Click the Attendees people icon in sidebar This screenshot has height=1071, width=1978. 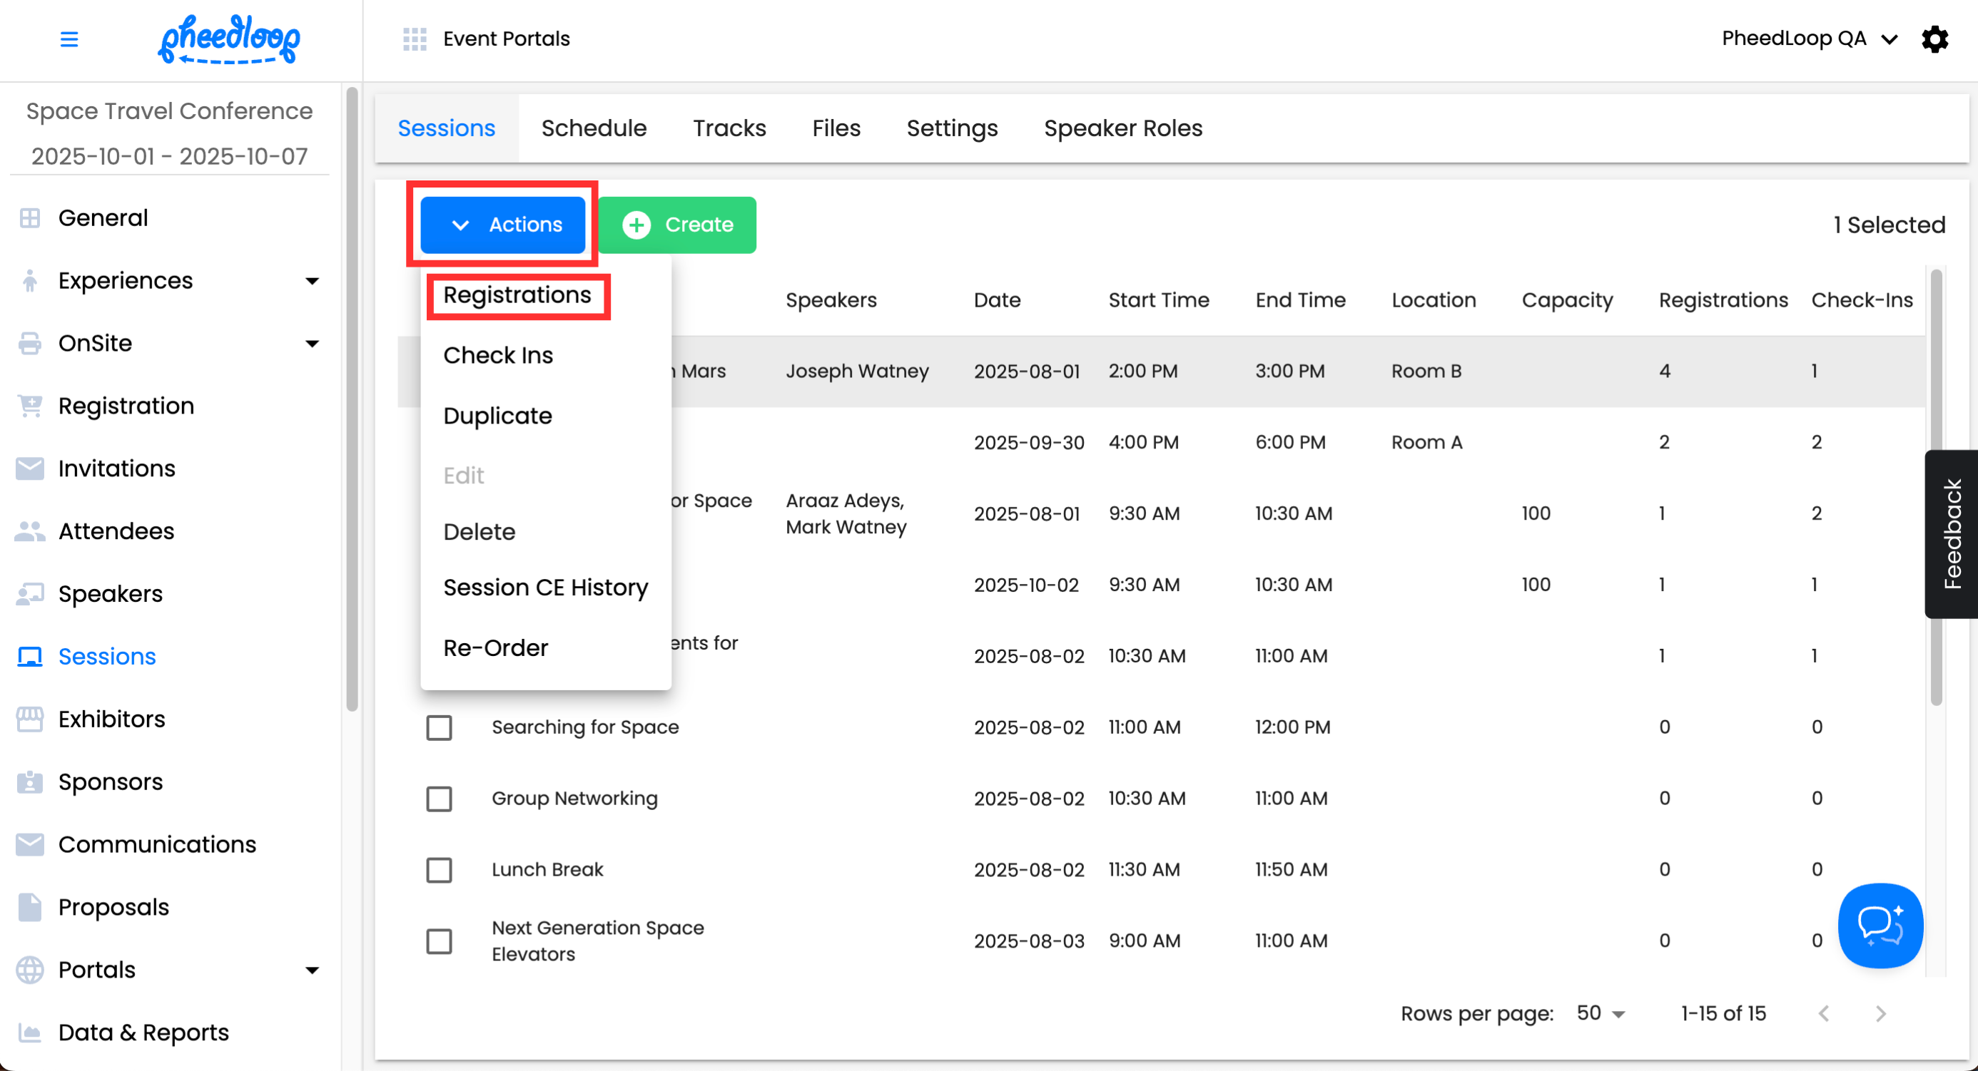(30, 531)
